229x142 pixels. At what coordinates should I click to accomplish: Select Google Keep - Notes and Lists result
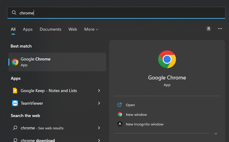click(x=57, y=91)
